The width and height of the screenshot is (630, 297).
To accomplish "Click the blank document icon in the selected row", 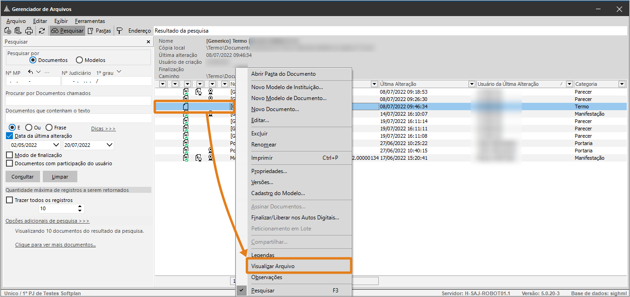I will click(x=186, y=106).
